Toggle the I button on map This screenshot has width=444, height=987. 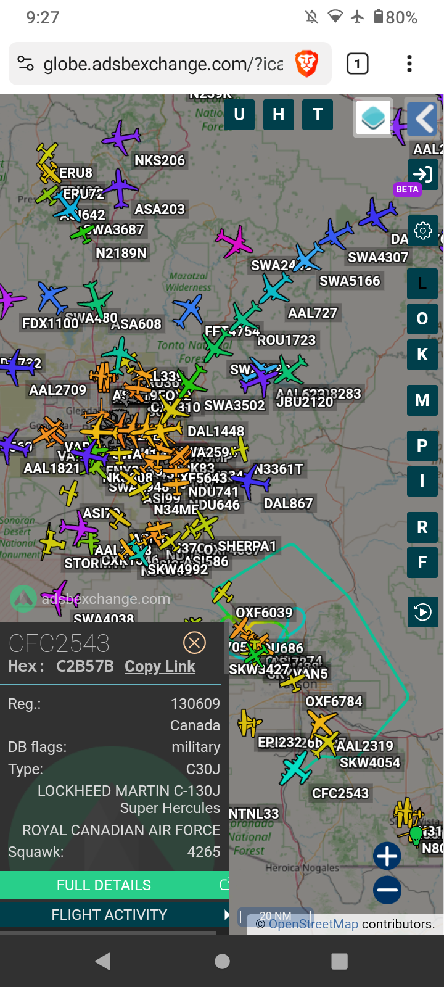click(x=422, y=481)
